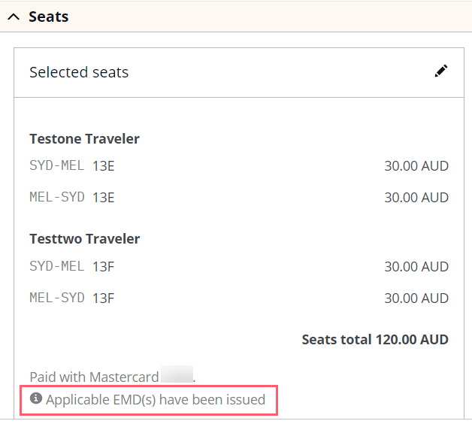Click the Seats total 120.00 AUD
The height and width of the screenshot is (424, 472).
pos(375,339)
